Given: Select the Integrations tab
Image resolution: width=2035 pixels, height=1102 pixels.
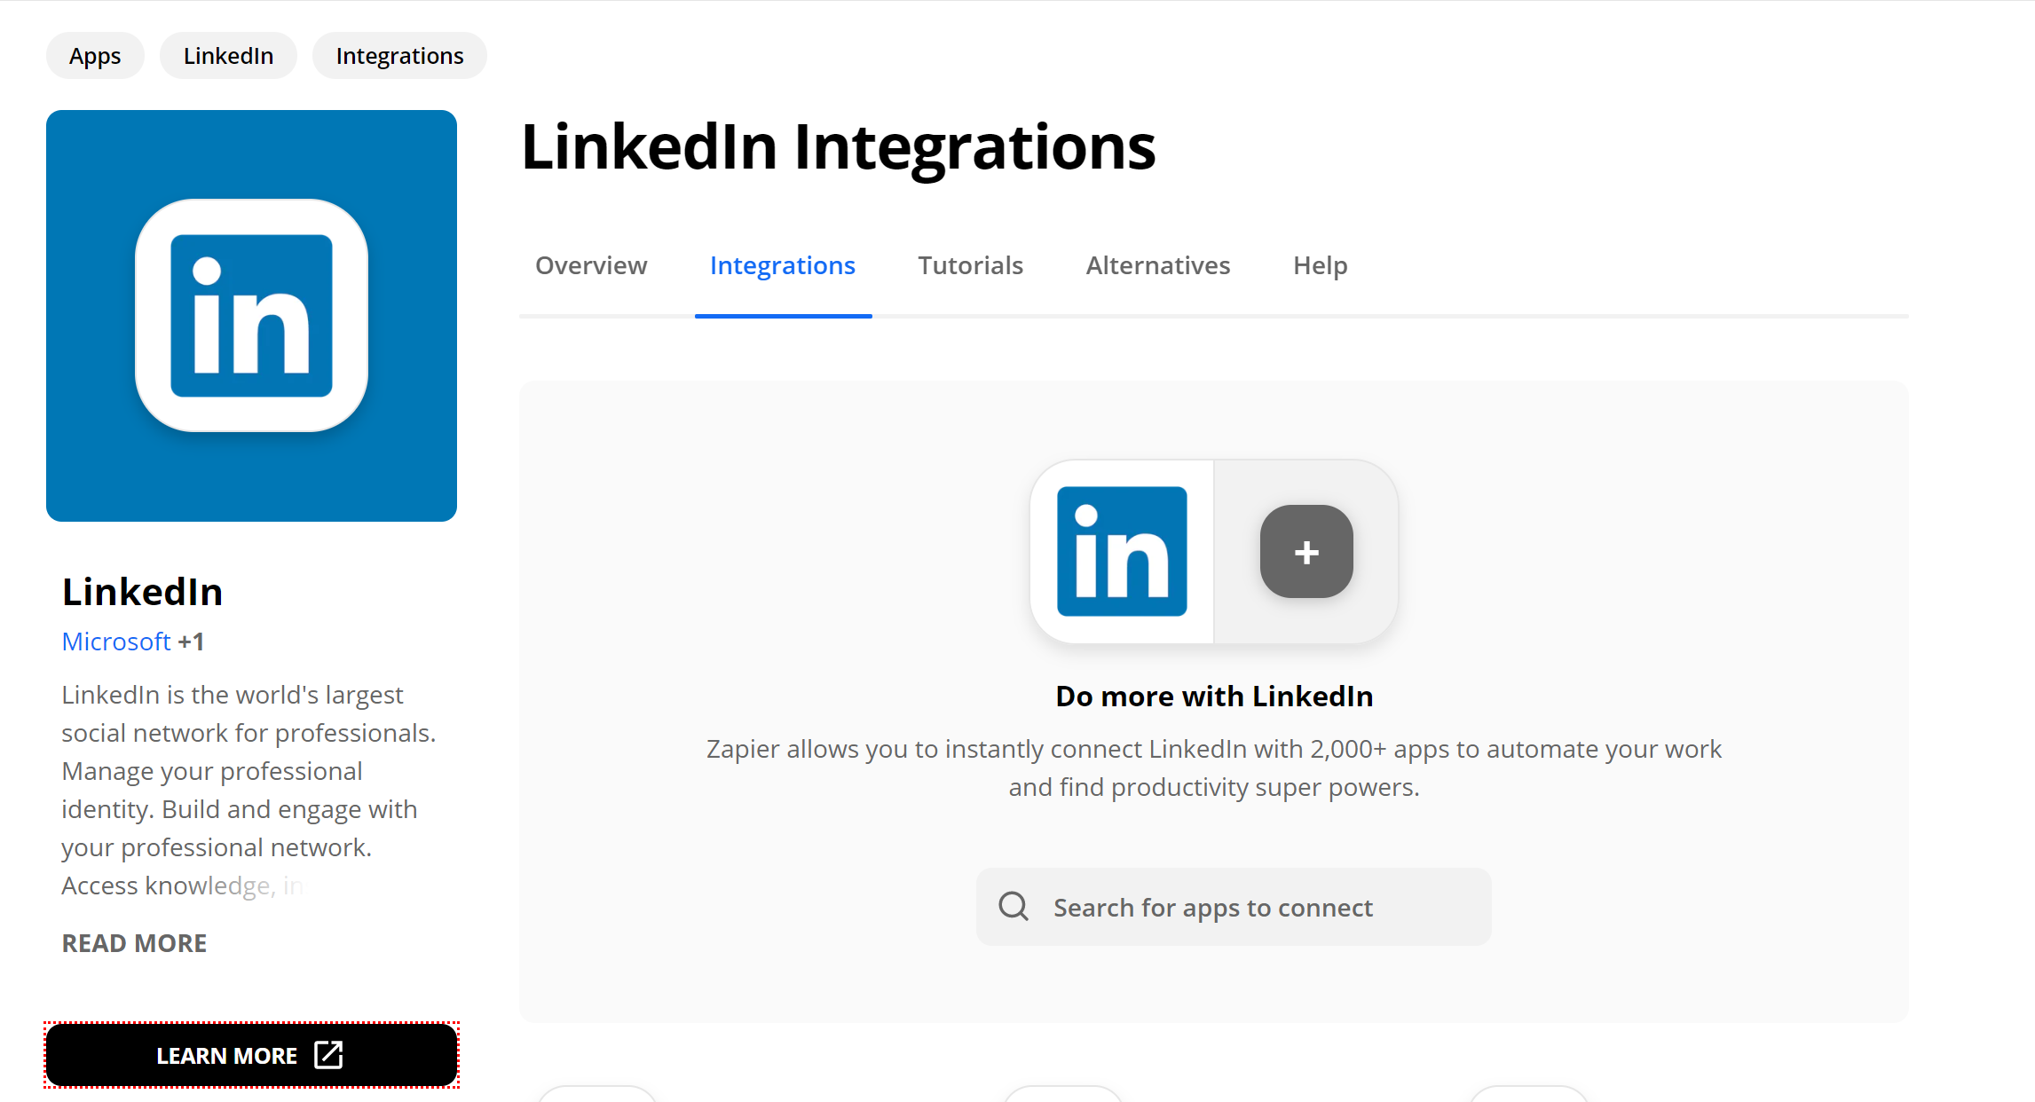Looking at the screenshot, I should (x=783, y=265).
